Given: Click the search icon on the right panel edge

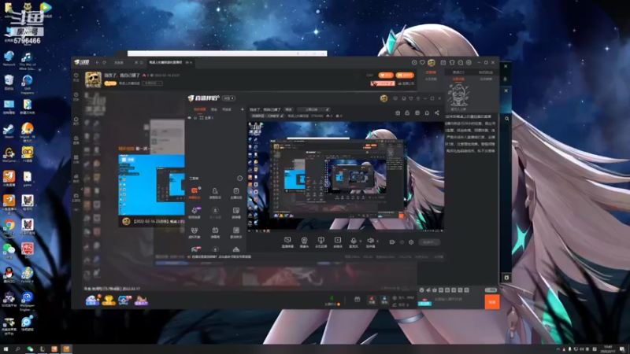Looking at the screenshot, I should tap(506, 119).
